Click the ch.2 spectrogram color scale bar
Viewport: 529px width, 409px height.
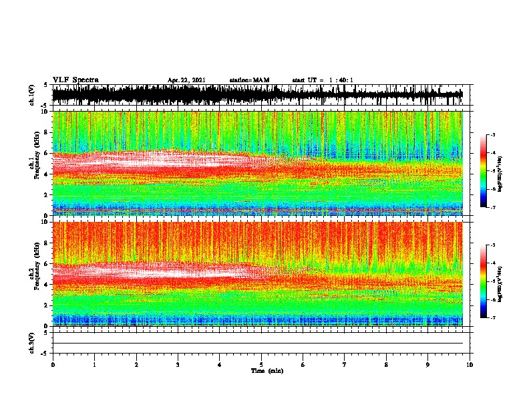pos(484,281)
